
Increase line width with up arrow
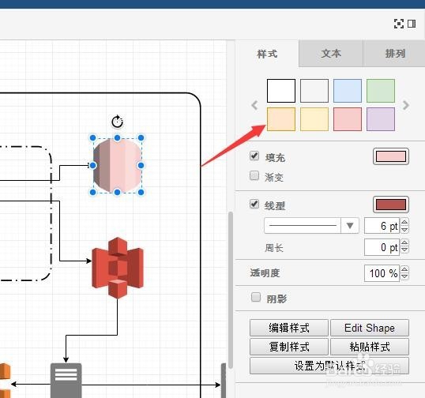pyautogui.click(x=404, y=222)
